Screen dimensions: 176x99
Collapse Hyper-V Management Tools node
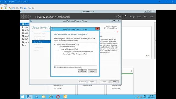59,49
